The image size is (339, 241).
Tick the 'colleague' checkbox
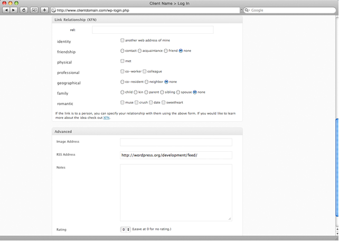coord(145,71)
